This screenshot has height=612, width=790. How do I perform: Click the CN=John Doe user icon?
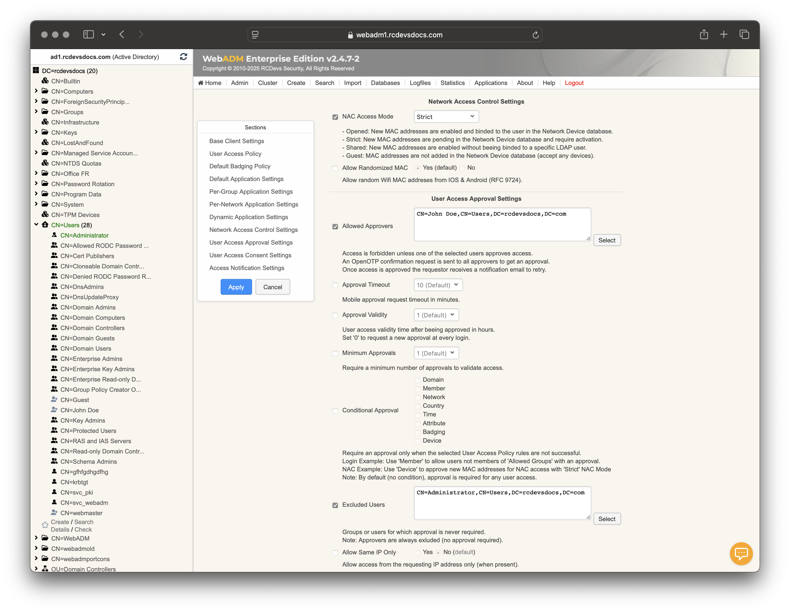tap(54, 410)
